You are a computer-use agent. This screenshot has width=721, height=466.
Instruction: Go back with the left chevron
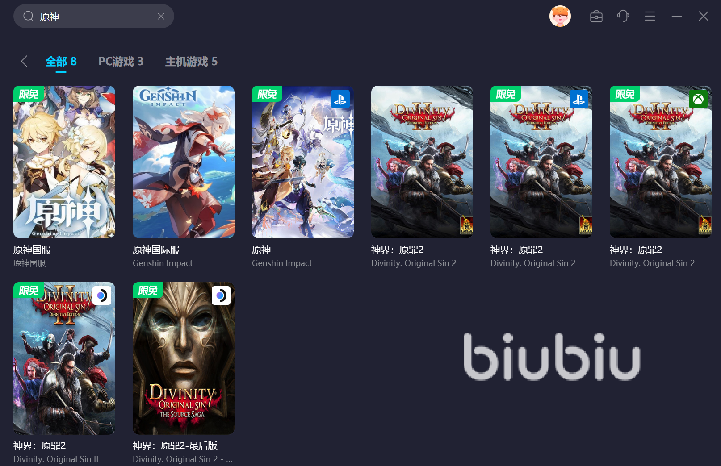click(25, 61)
